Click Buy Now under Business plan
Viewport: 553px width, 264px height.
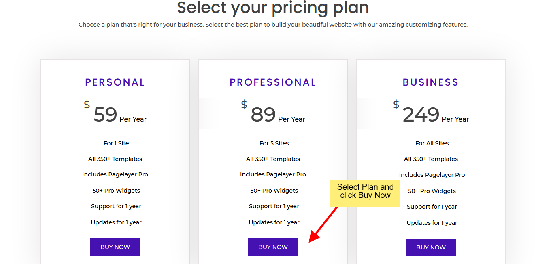(x=431, y=247)
